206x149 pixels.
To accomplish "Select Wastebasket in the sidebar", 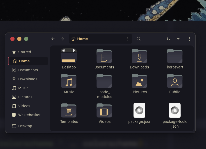I will click(29, 115).
